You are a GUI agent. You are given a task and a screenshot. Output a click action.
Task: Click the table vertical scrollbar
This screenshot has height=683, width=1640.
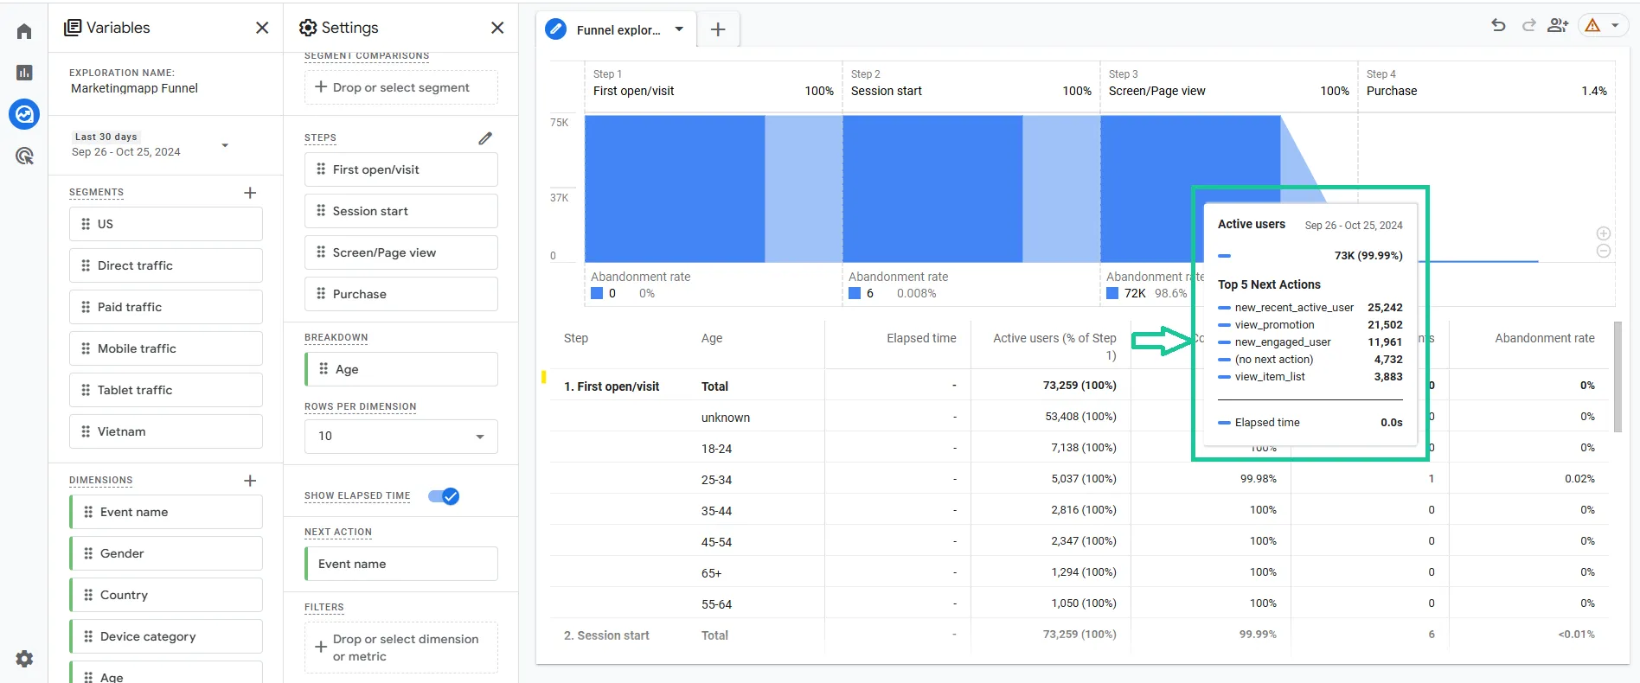[1618, 377]
